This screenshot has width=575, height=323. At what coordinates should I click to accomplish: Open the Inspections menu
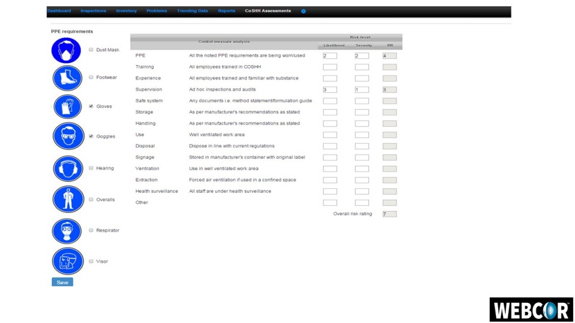point(93,11)
